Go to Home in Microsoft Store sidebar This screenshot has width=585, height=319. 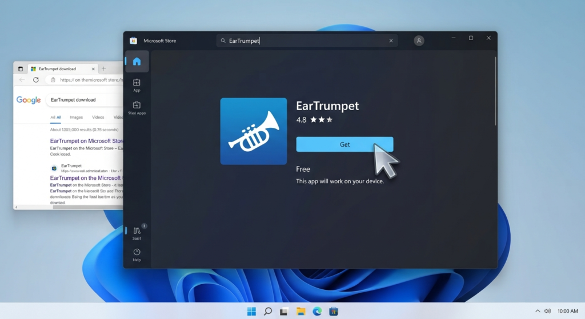click(x=137, y=62)
